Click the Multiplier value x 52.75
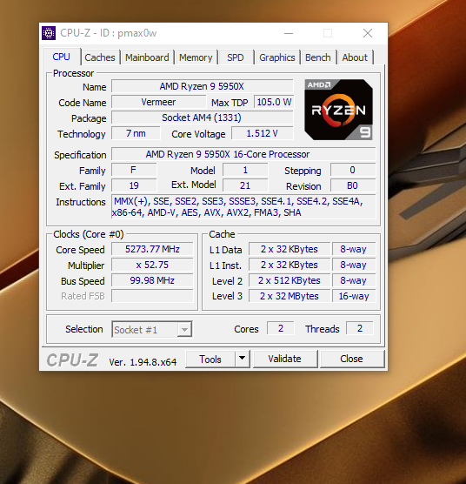The width and height of the screenshot is (466, 484). (152, 265)
